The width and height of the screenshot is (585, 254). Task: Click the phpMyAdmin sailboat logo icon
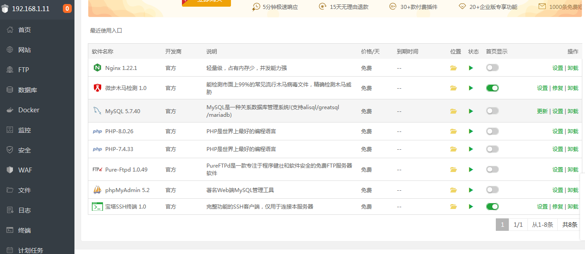[97, 190]
